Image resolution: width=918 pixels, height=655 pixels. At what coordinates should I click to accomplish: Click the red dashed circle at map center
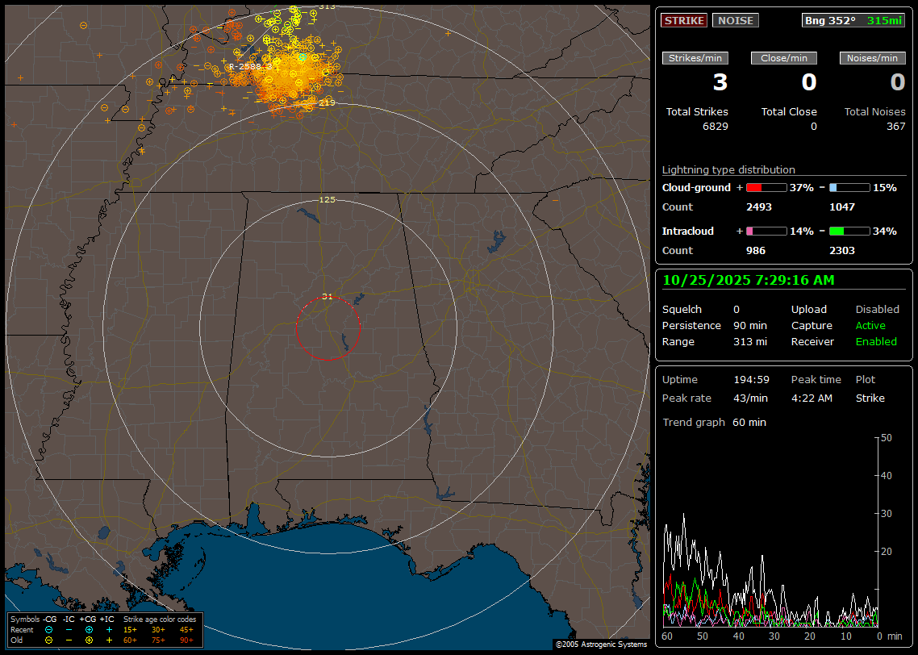point(328,328)
